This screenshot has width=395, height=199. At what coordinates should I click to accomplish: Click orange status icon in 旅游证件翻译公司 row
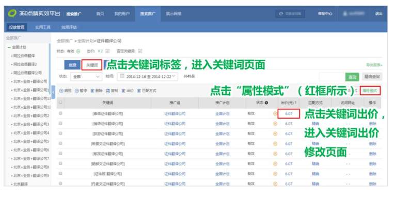(x=275, y=134)
